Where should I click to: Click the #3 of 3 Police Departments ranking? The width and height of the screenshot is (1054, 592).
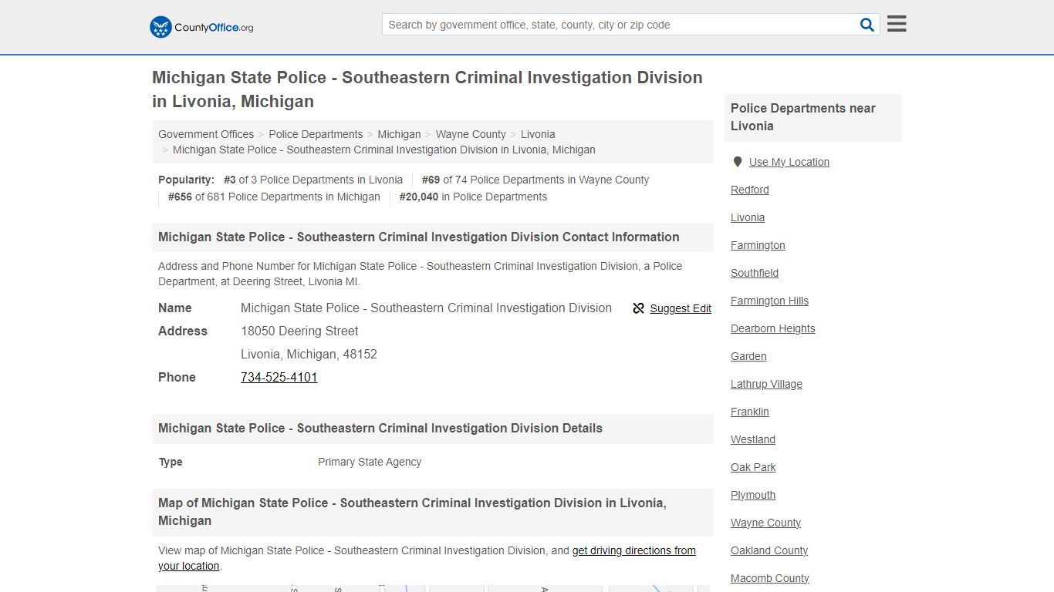313,180
